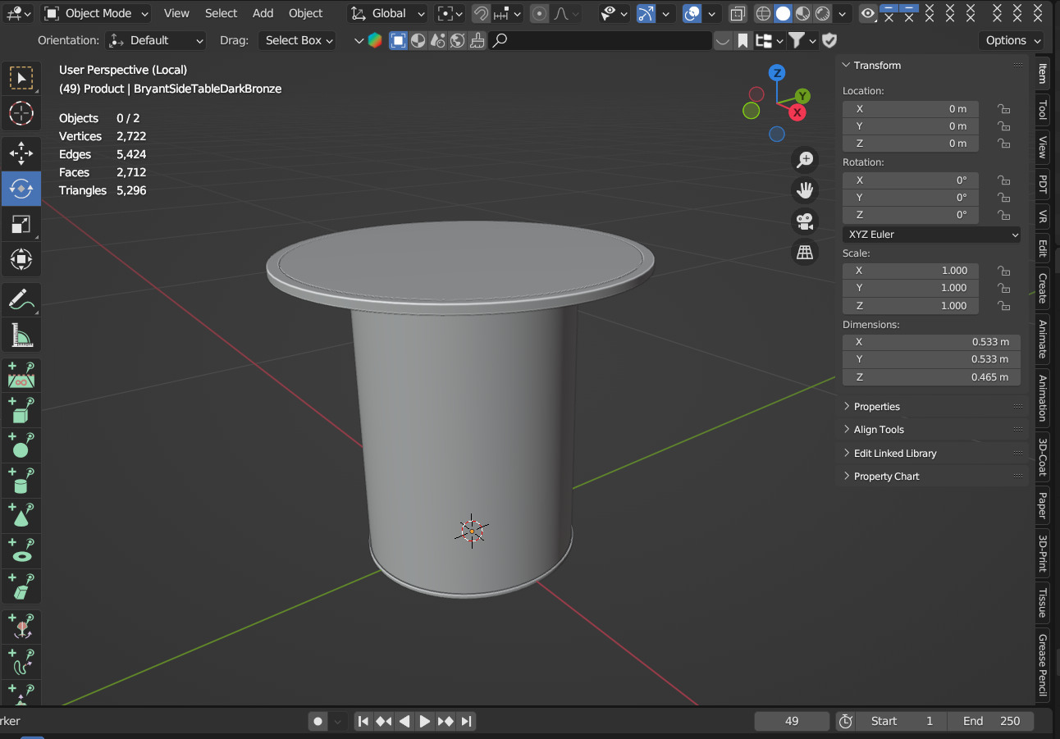The height and width of the screenshot is (739, 1060).
Task: Activate the Scale tool
Action: [21, 225]
